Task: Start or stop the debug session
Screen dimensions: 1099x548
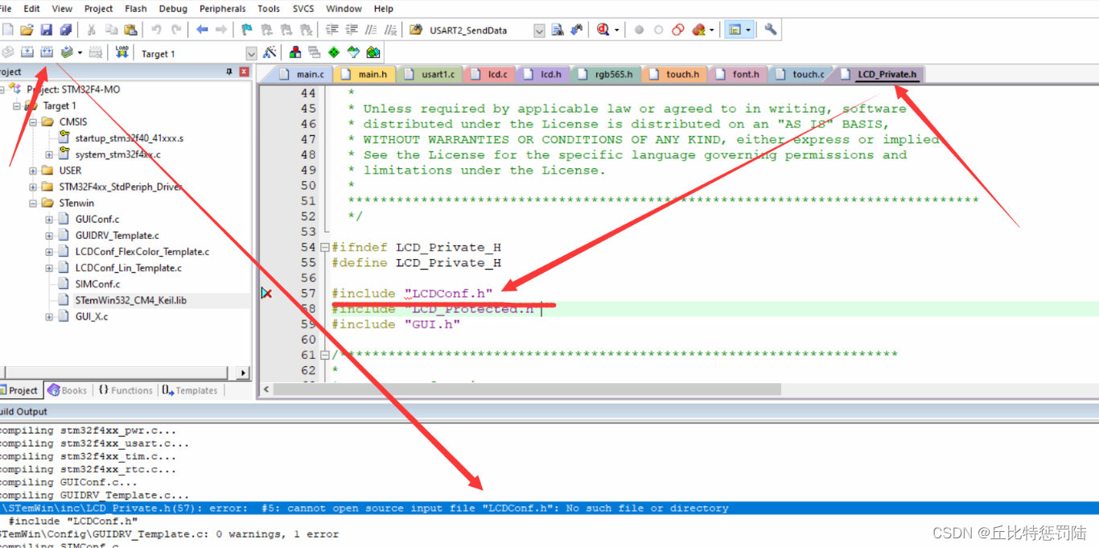Action: click(x=603, y=30)
